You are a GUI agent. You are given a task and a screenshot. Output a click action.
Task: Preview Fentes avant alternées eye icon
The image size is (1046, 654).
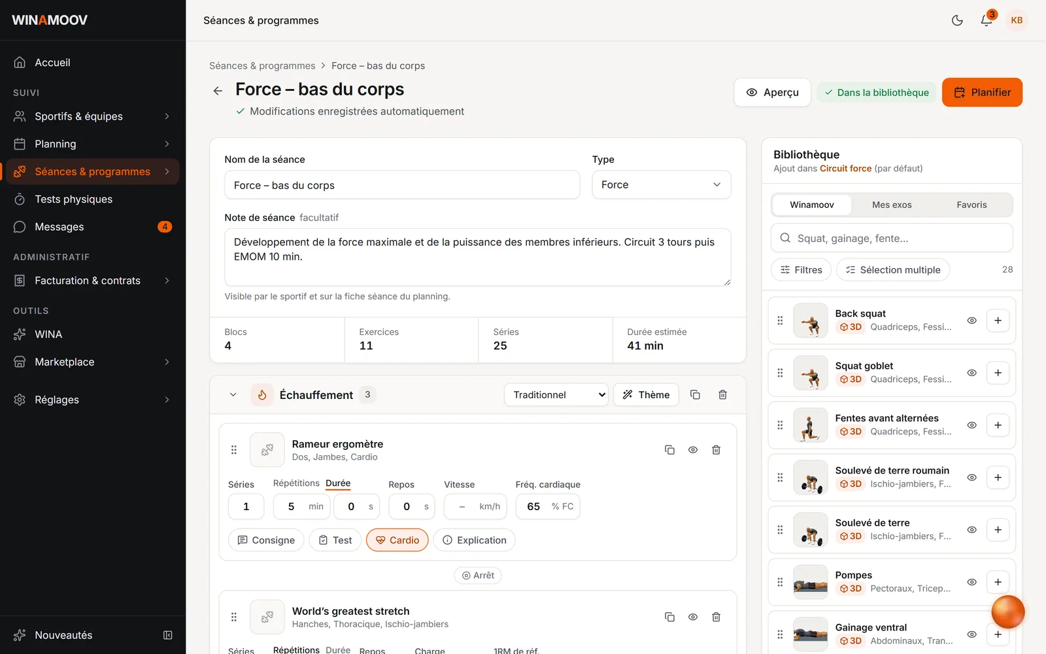click(972, 425)
